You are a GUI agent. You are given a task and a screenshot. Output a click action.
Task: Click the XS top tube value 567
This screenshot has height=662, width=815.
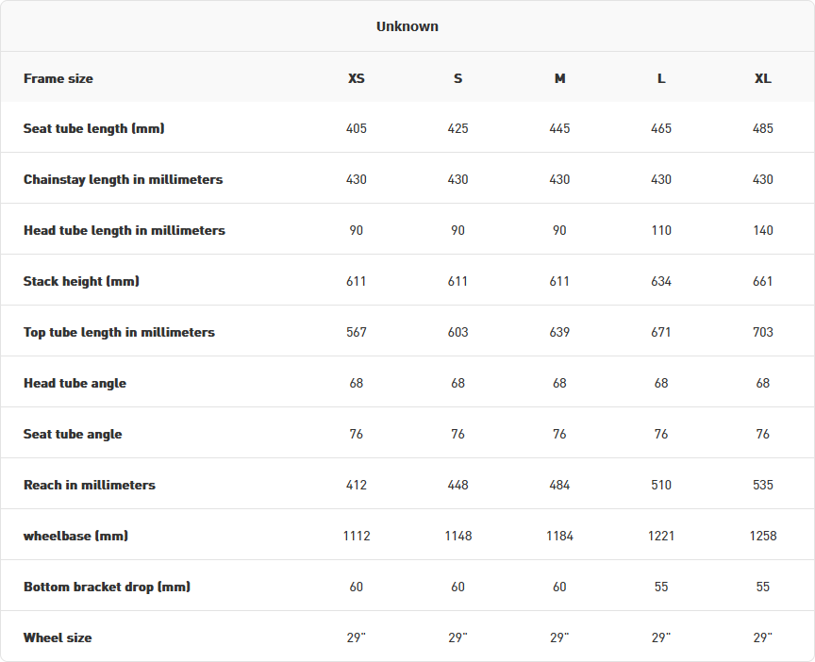(357, 332)
